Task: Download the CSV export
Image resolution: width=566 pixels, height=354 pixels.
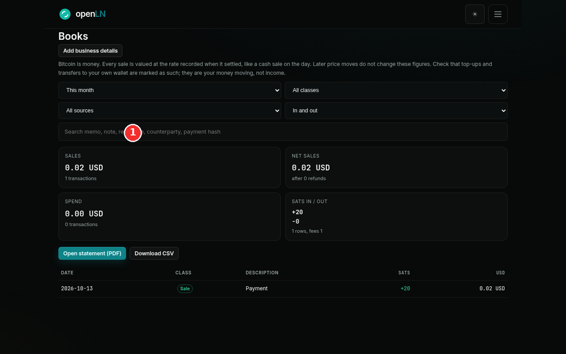Action: click(154, 253)
